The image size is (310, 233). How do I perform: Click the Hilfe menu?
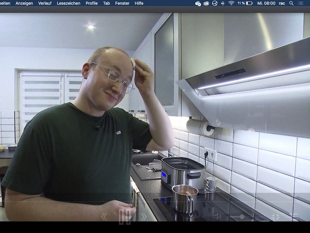(x=139, y=3)
